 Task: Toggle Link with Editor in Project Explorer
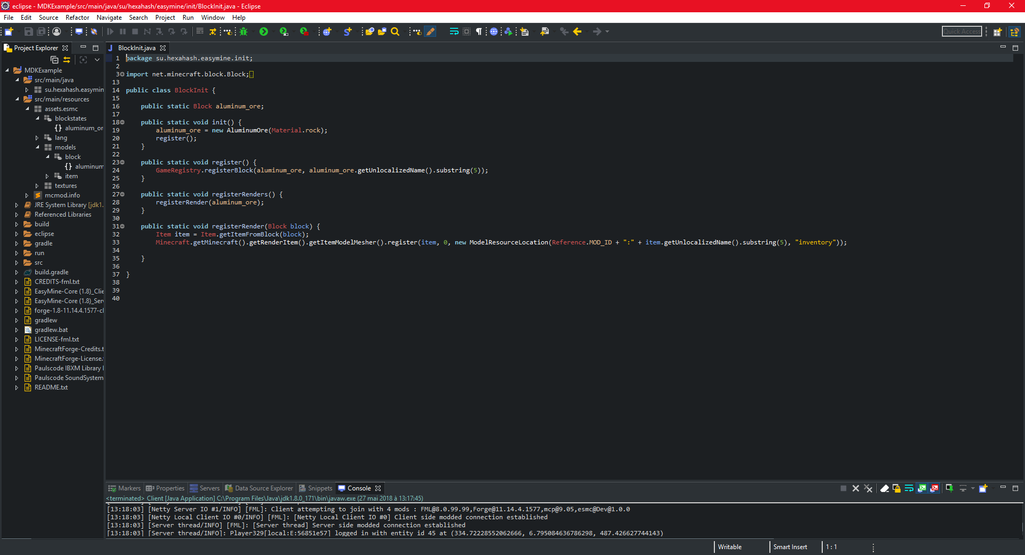(x=67, y=60)
